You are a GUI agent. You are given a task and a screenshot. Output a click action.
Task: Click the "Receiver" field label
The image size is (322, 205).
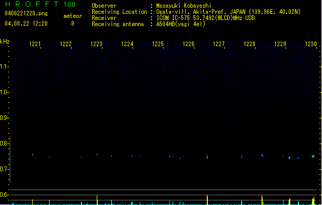pyautogui.click(x=104, y=18)
